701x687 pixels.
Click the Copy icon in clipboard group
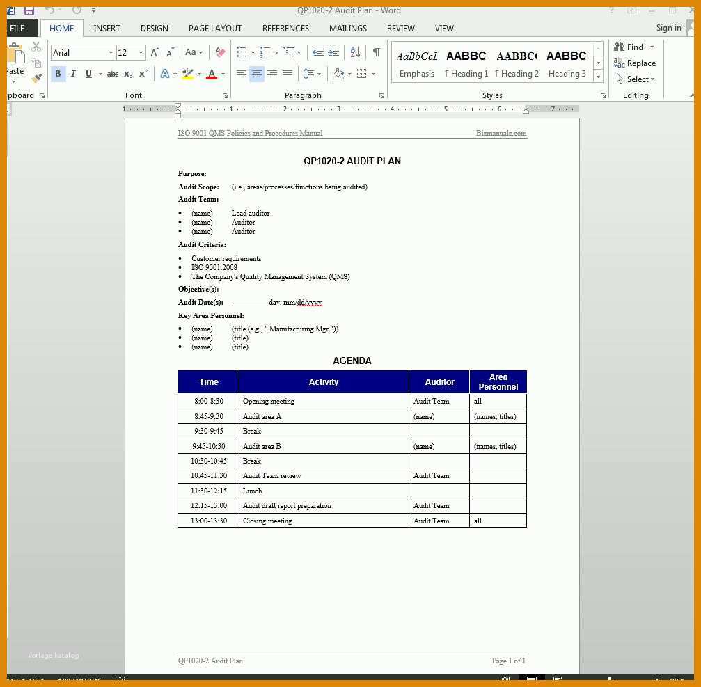tap(36, 63)
